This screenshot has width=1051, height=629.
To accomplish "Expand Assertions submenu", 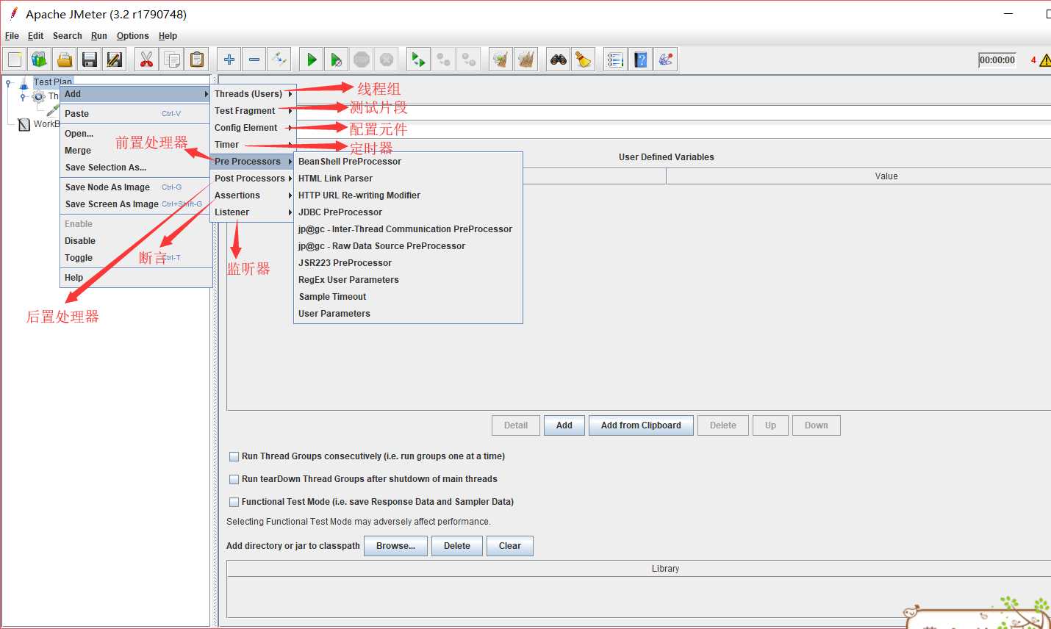I will coord(254,195).
